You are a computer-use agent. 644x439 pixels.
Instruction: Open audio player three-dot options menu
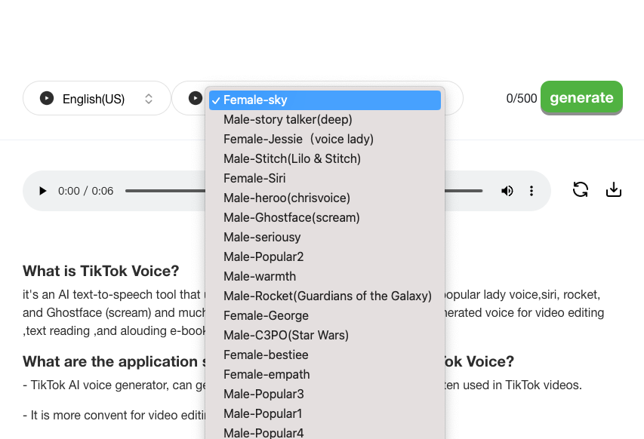click(x=532, y=191)
